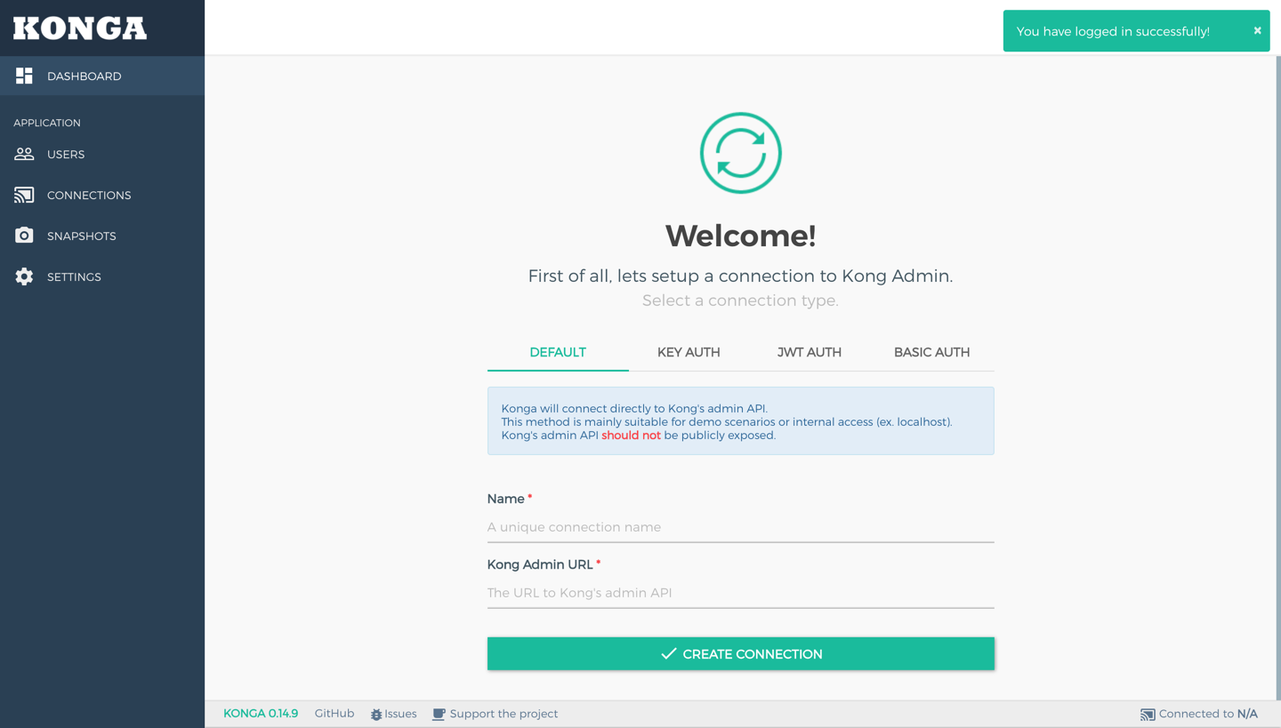The height and width of the screenshot is (728, 1281).
Task: Click the Connections cast icon
Action: 24,195
